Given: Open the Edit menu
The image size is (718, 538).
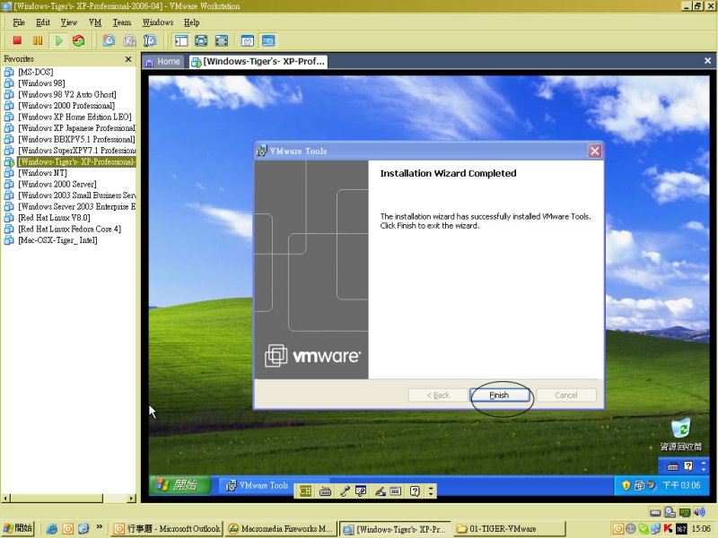Looking at the screenshot, I should [x=43, y=22].
